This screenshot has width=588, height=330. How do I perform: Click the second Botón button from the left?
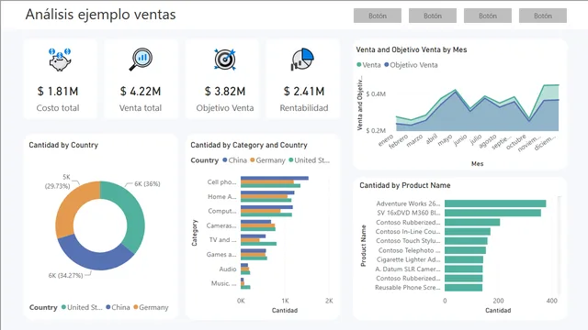433,16
